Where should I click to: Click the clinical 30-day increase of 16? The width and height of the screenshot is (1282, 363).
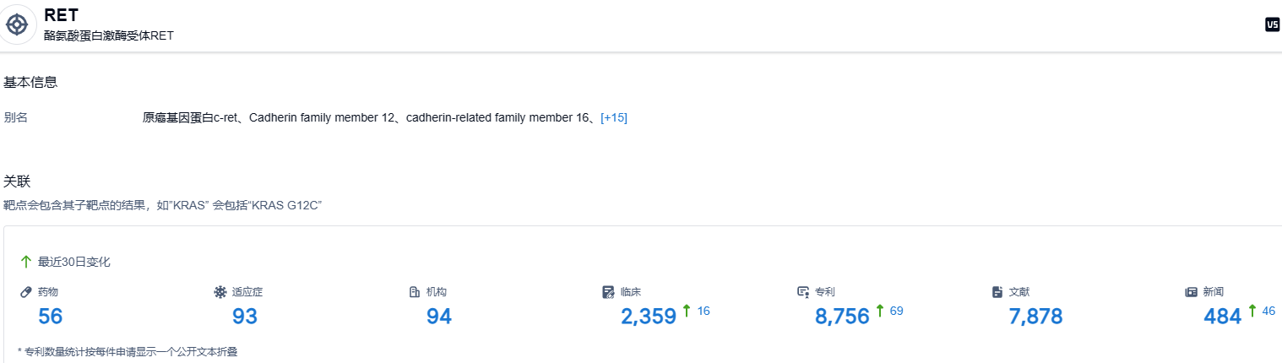(x=703, y=311)
